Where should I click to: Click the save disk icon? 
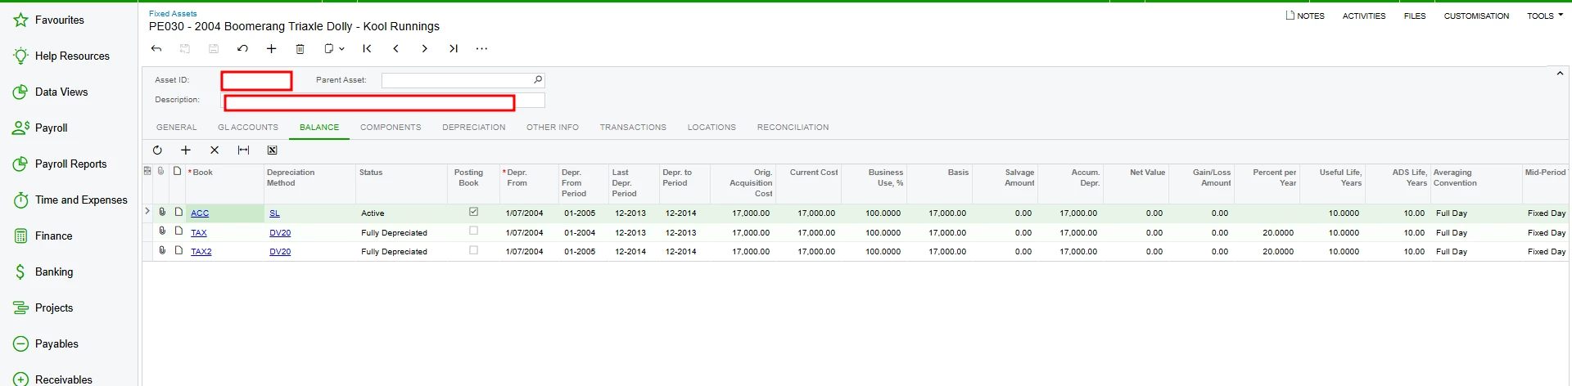[x=214, y=49]
